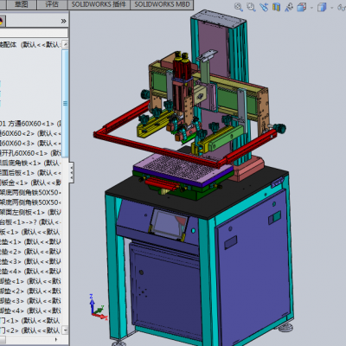Open the View Orientation cube icon
The image size is (346, 346).
pos(302,7)
